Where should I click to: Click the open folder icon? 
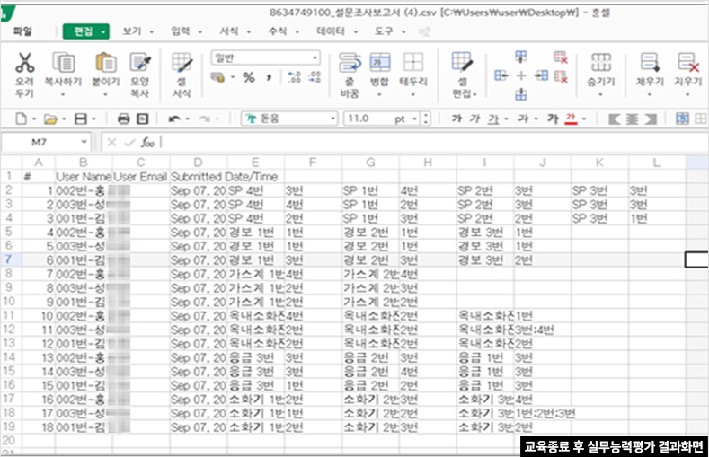click(x=50, y=119)
